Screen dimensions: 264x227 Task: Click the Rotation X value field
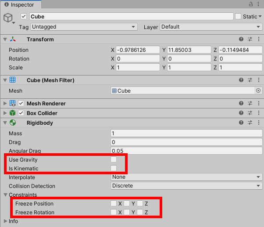click(138, 58)
